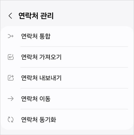Click the word 통합 in the first row

pyautogui.click(x=45, y=36)
